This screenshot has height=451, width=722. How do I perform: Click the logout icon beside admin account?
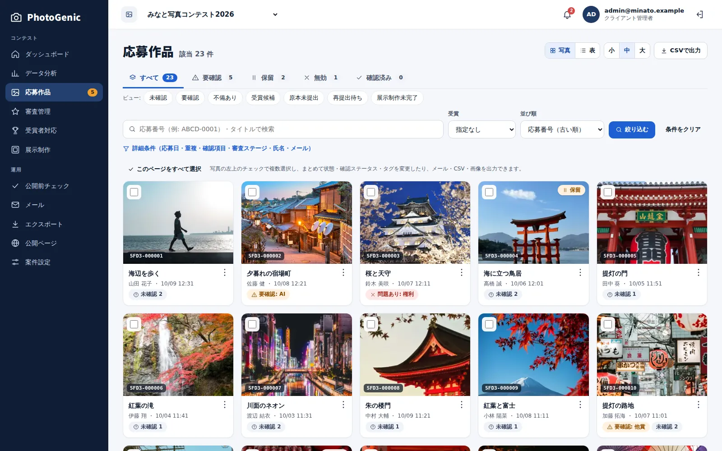pos(700,14)
